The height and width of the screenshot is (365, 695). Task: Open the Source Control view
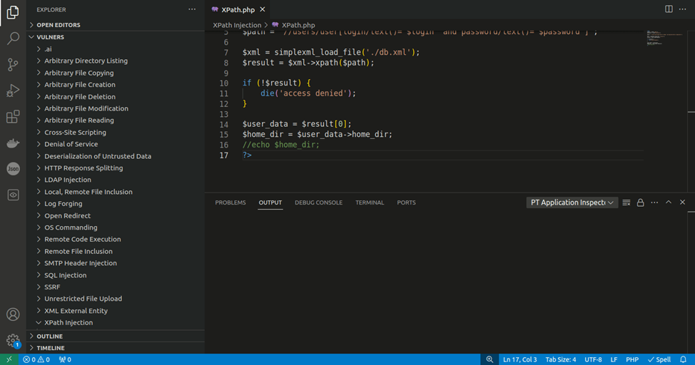click(13, 65)
